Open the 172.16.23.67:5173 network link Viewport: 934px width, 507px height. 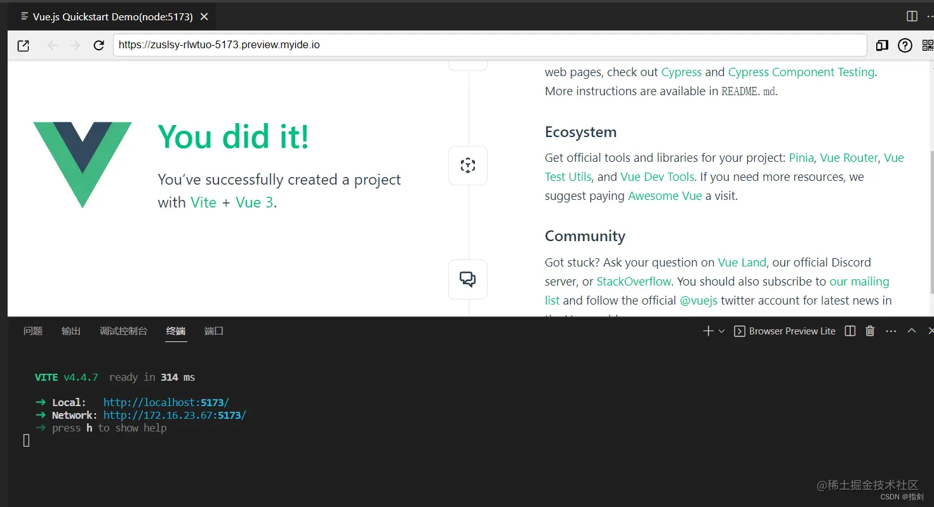(175, 416)
